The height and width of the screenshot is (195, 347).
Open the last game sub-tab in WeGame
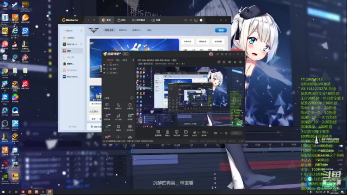[x=149, y=30]
